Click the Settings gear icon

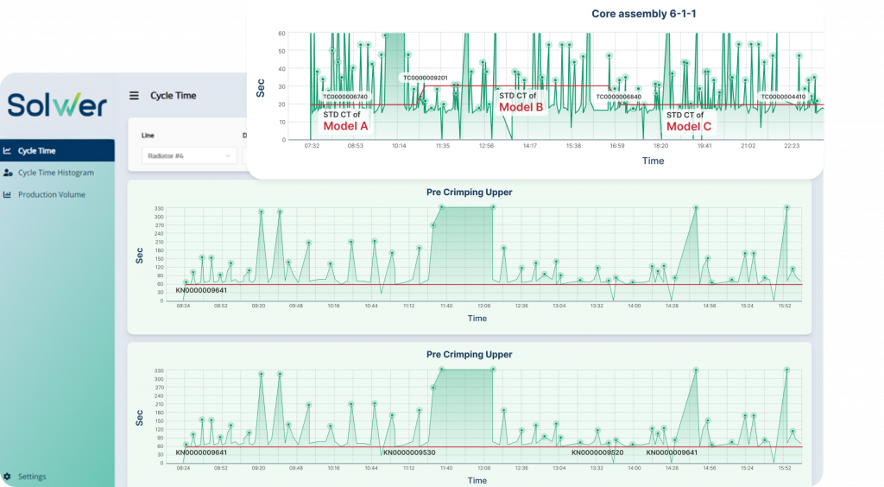tap(8, 477)
